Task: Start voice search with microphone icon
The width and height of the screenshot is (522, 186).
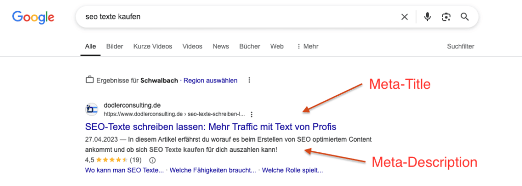Action: coord(428,17)
